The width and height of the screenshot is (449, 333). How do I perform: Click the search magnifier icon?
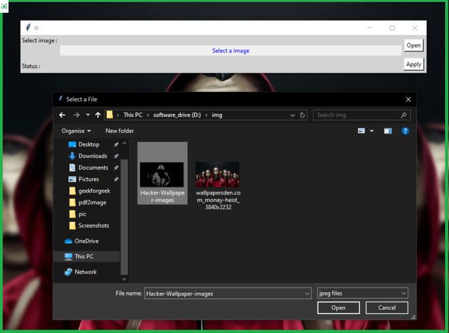(403, 115)
